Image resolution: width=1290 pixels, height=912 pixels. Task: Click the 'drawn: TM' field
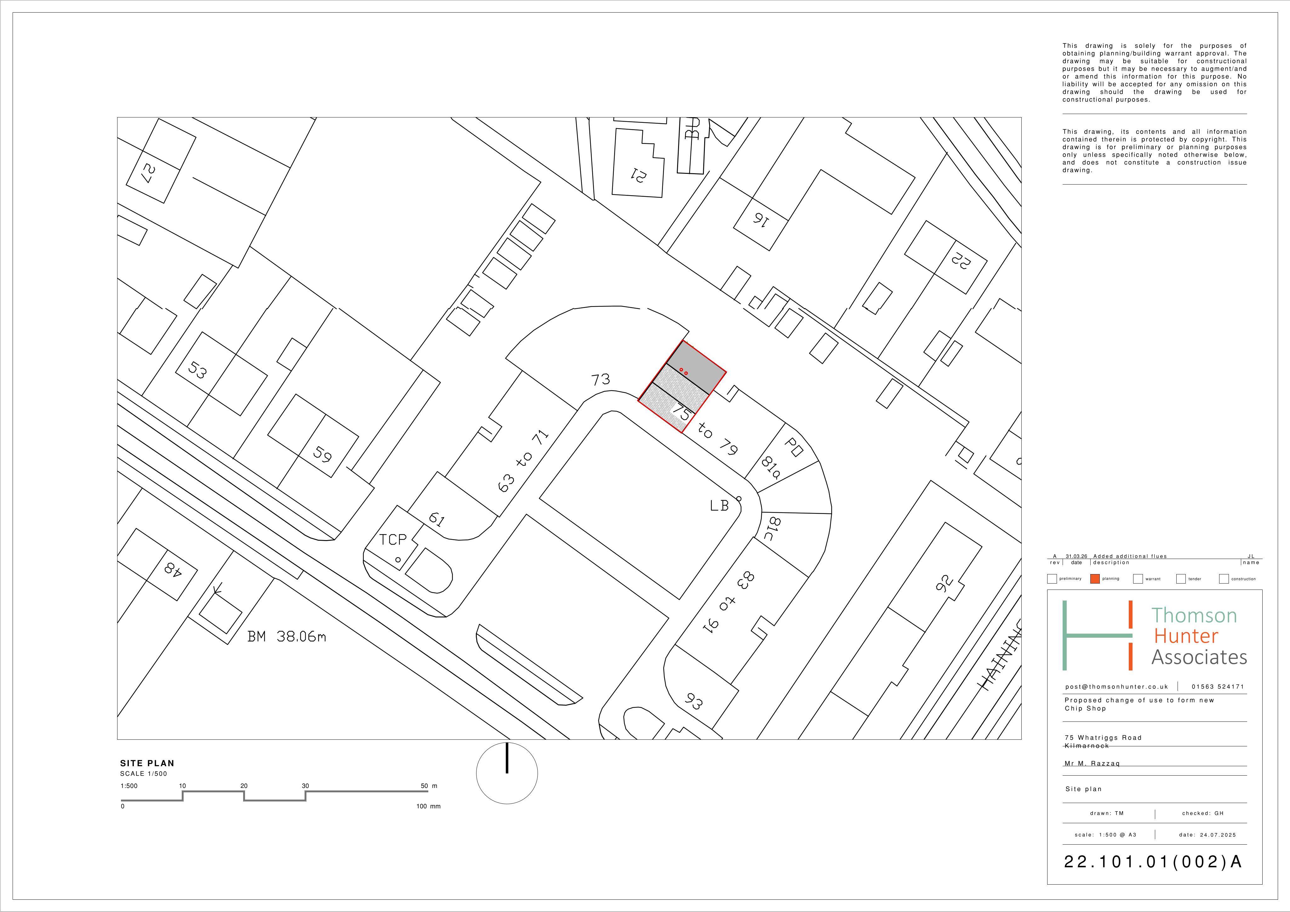(x=1106, y=813)
